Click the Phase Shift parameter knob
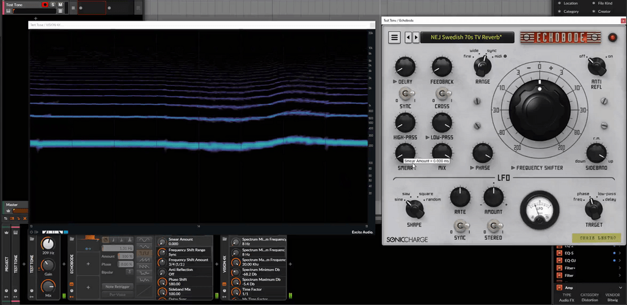This screenshot has width=627, height=305. (162, 282)
